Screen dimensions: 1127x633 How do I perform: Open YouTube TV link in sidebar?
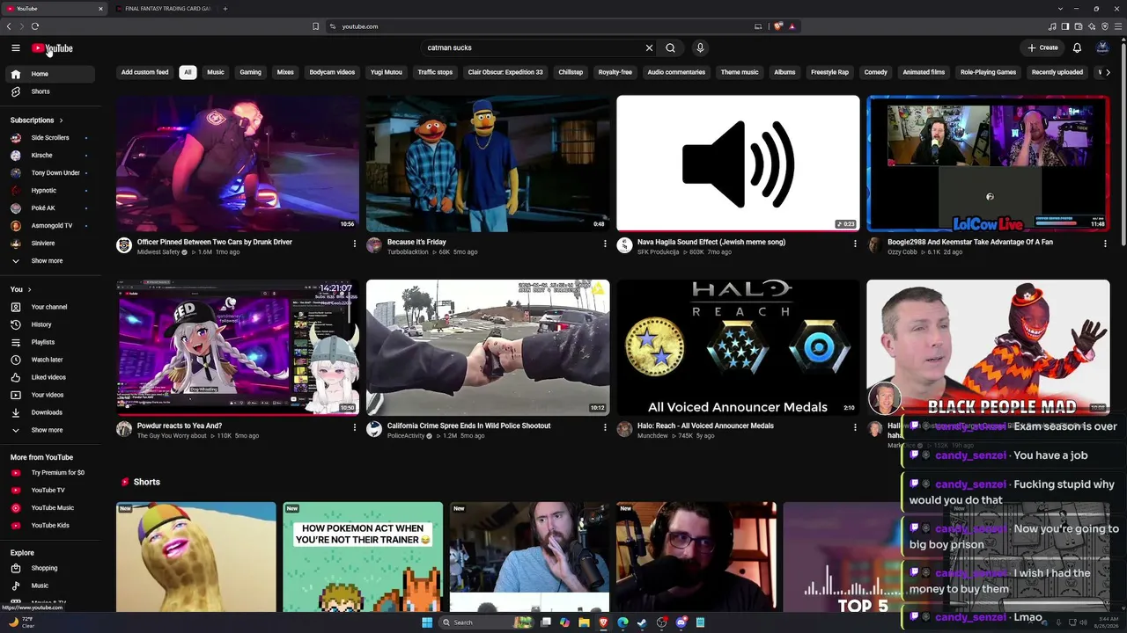click(49, 491)
